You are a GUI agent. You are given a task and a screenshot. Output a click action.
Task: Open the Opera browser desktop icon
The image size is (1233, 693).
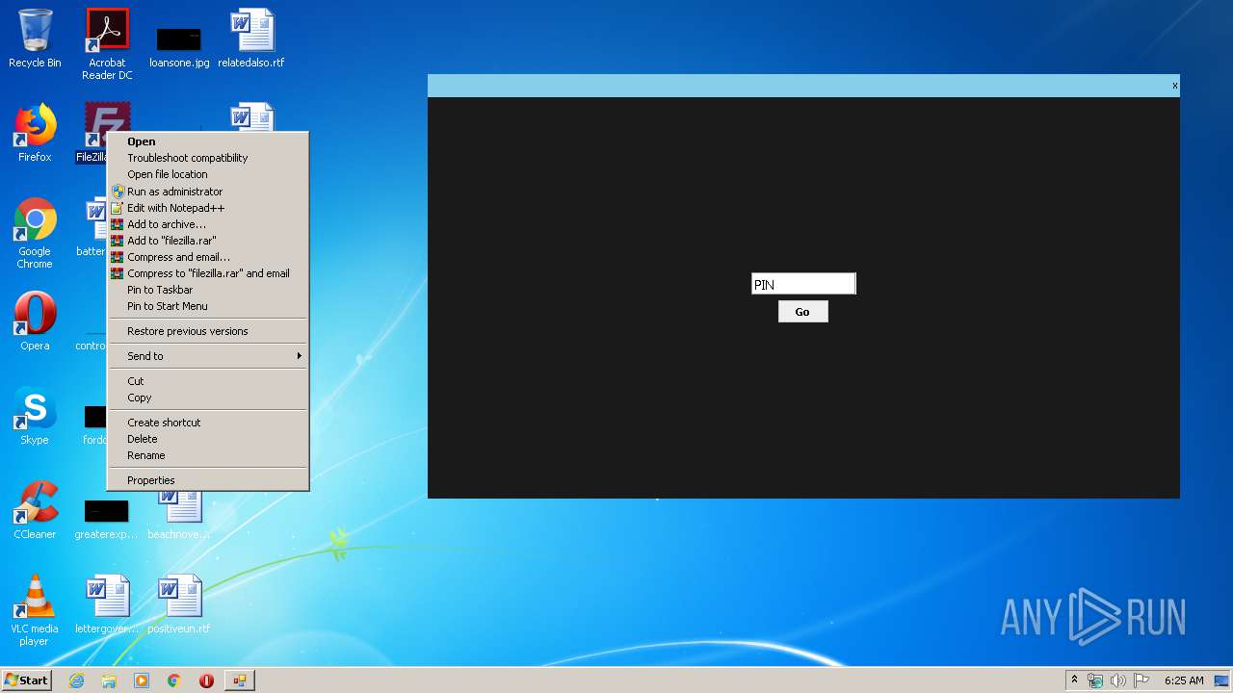point(35,321)
